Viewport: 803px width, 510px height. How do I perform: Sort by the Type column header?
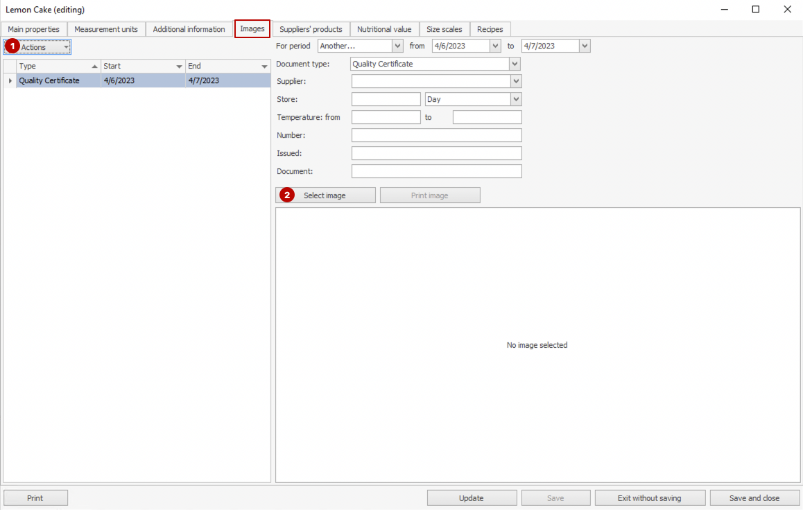point(55,66)
